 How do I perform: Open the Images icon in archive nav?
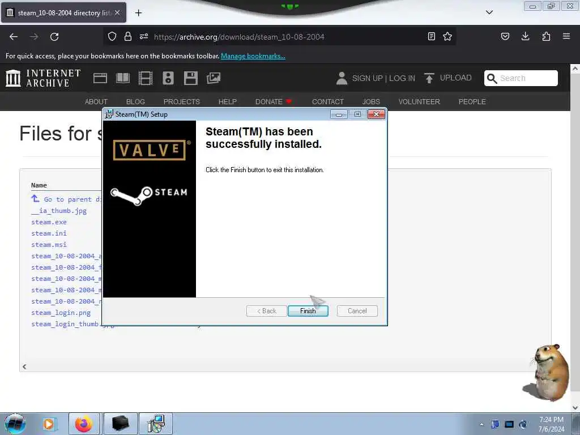pos(214,78)
